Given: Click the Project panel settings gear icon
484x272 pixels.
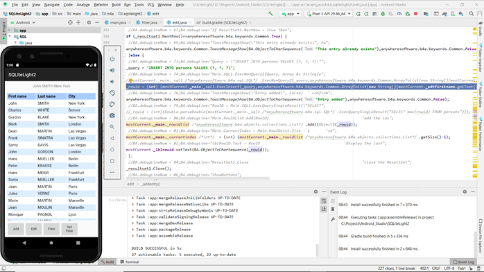Looking at the screenshot, I should 89,22.
